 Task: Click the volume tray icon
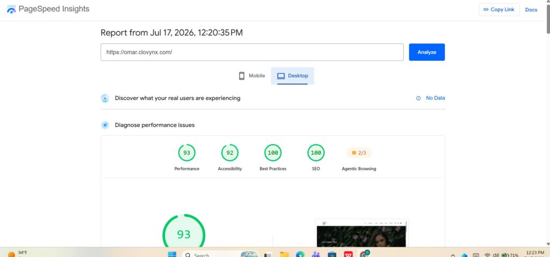pyautogui.click(x=496, y=255)
